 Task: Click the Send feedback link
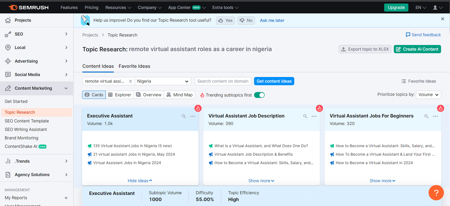point(423,35)
